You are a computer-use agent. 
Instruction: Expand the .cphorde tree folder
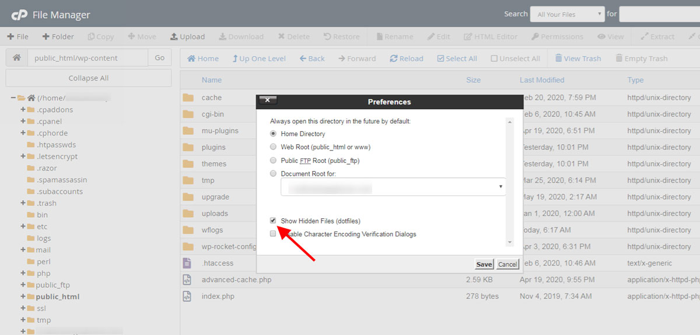(x=23, y=132)
